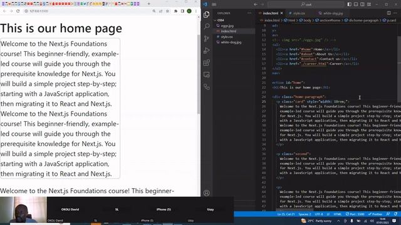Image resolution: width=401 pixels, height=225 pixels.
Task: Open Explorer panel more actions menu
Action: click(249, 13)
